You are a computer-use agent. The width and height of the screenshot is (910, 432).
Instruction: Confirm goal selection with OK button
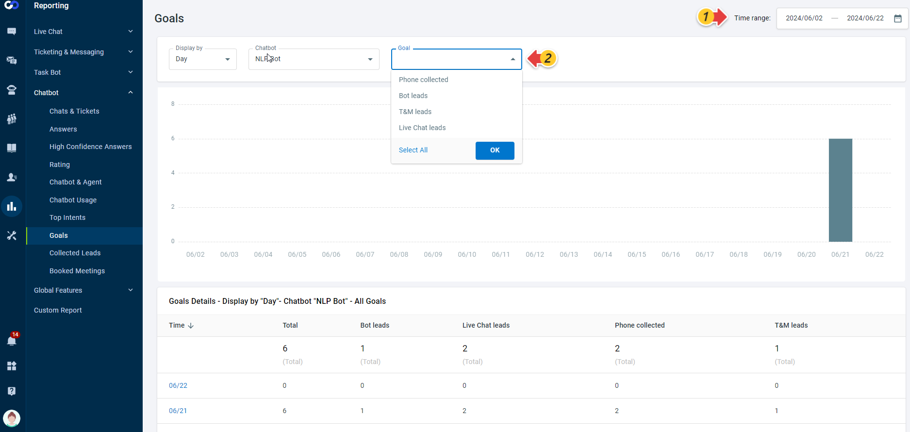495,150
